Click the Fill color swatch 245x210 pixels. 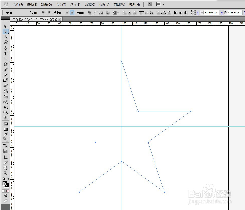pos(4,183)
